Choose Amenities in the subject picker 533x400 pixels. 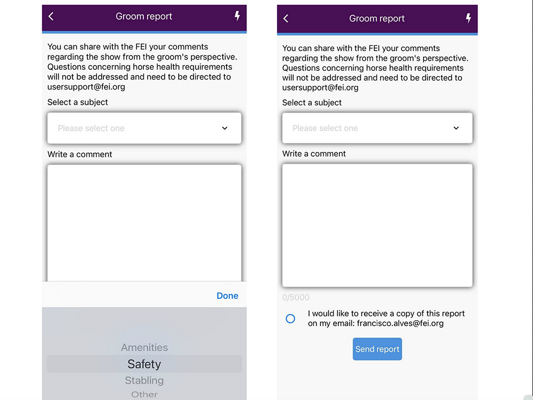pos(144,347)
